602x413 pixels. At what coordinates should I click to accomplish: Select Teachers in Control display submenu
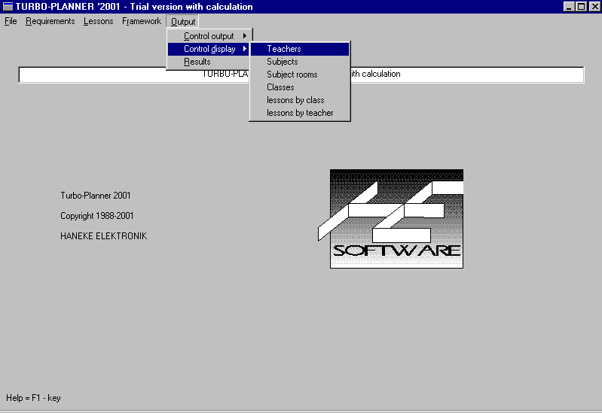pos(300,49)
